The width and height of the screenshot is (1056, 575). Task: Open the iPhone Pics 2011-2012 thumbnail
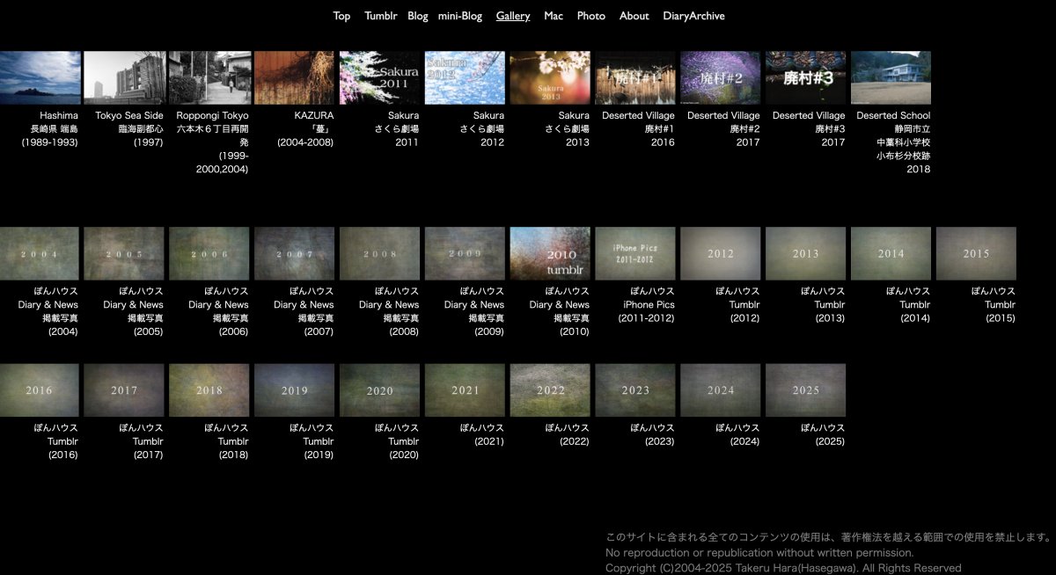635,253
